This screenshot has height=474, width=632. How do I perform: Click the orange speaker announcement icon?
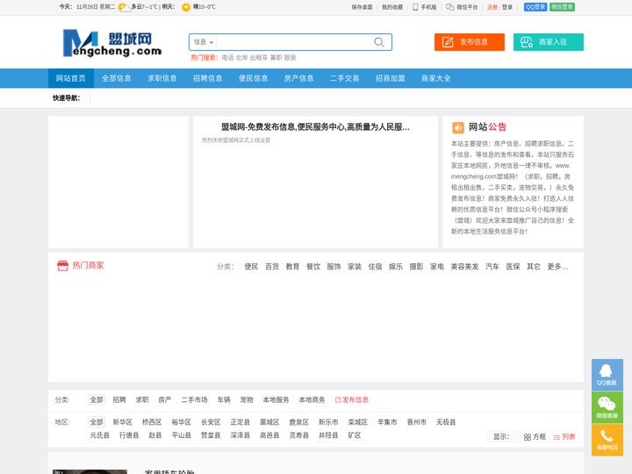(458, 127)
